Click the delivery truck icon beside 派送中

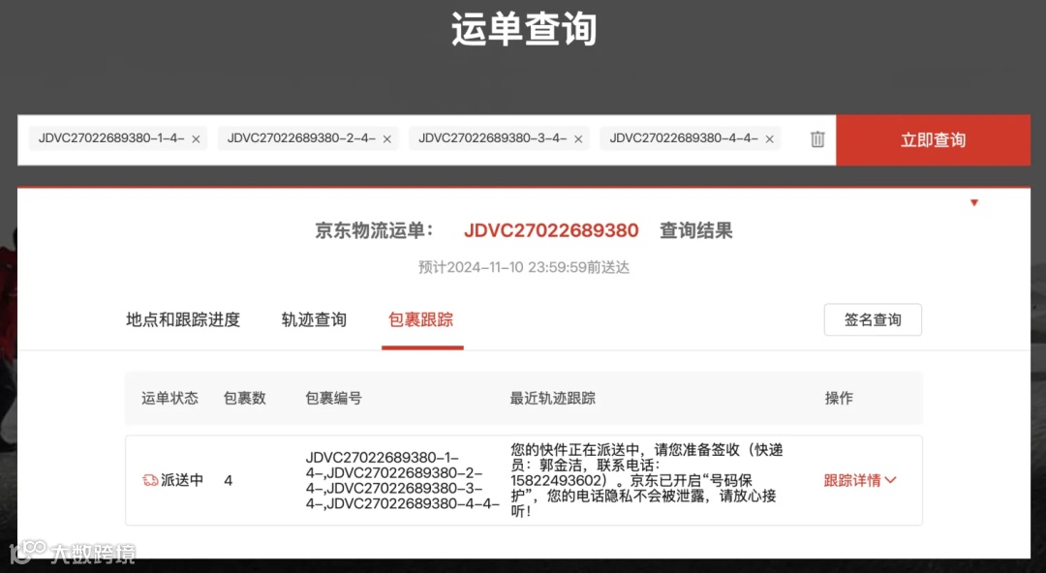pos(150,480)
